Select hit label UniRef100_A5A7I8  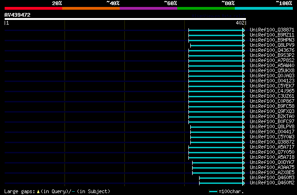point(272,157)
